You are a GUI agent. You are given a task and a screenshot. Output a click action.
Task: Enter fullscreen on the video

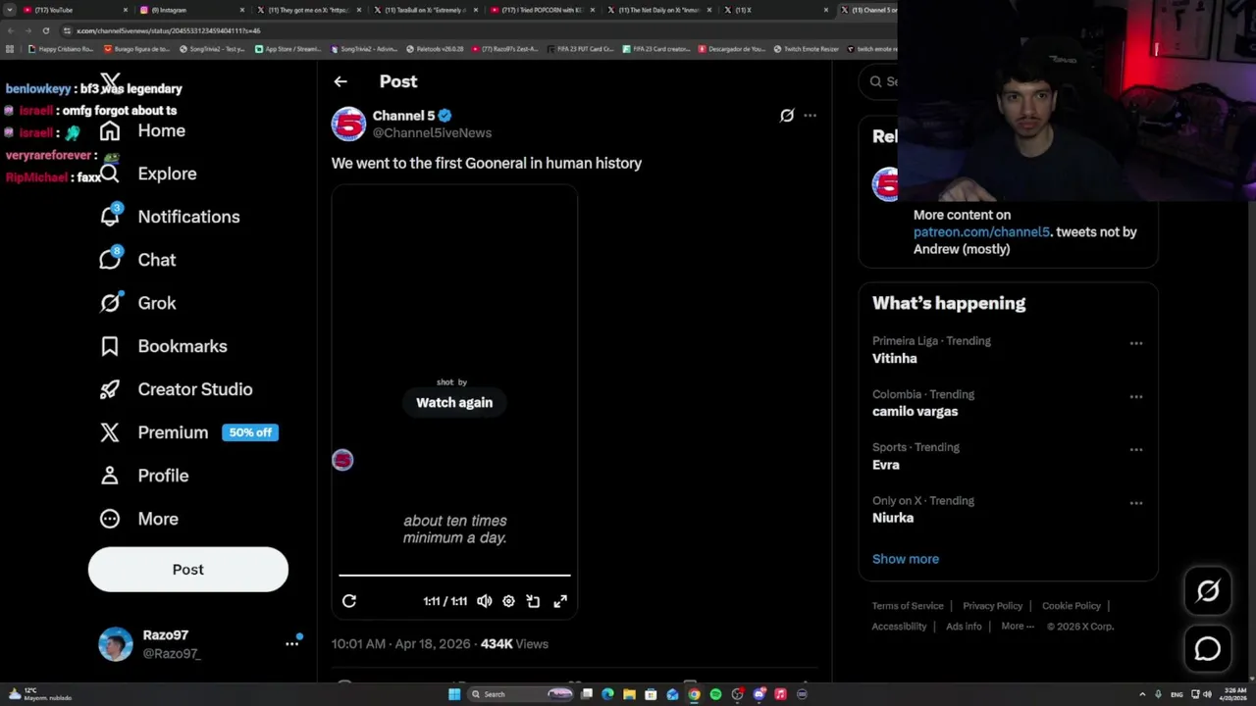560,601
